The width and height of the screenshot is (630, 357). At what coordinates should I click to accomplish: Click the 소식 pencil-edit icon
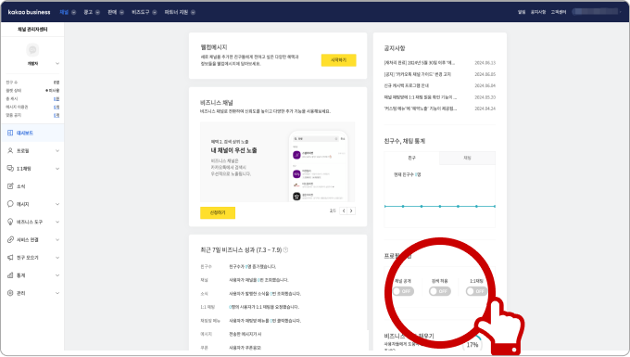point(10,186)
